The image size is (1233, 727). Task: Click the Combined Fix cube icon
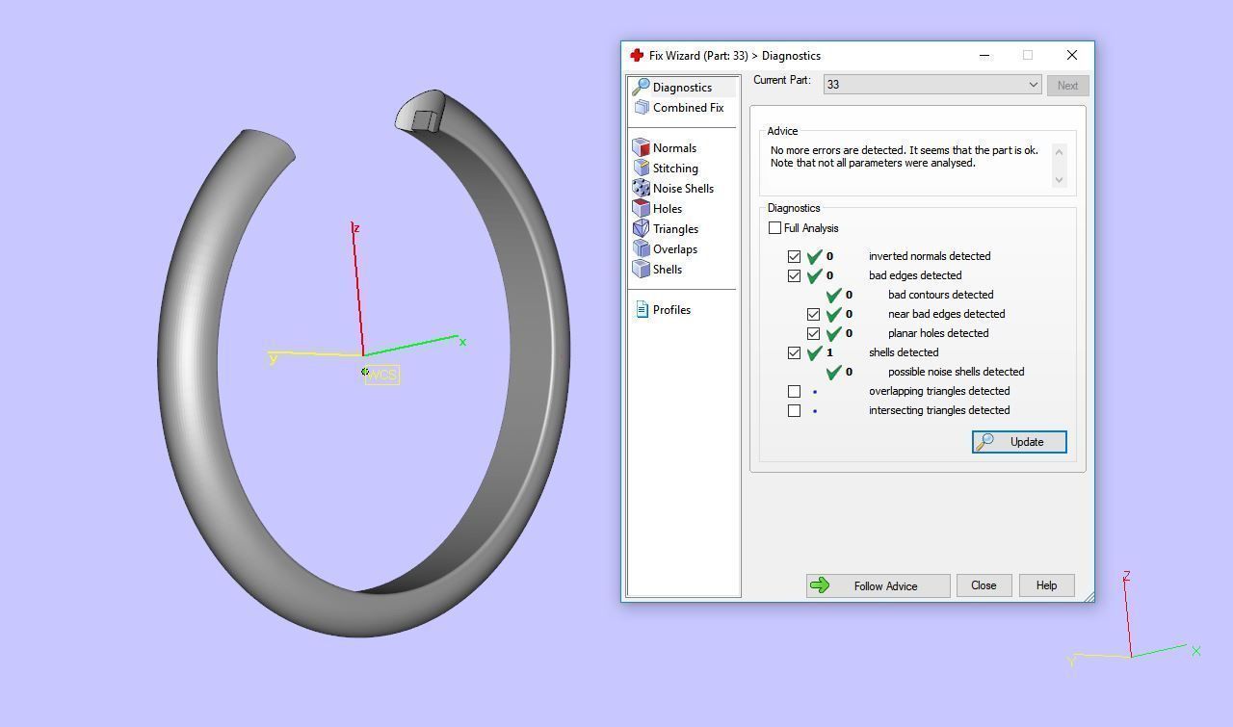[641, 108]
